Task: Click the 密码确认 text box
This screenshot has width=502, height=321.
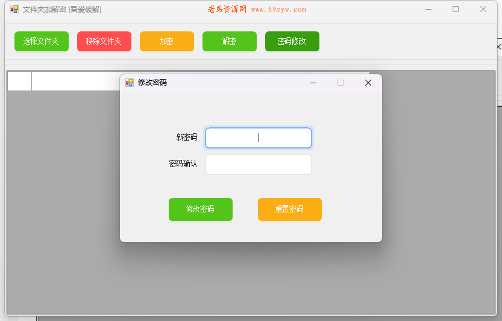Action: (258, 164)
